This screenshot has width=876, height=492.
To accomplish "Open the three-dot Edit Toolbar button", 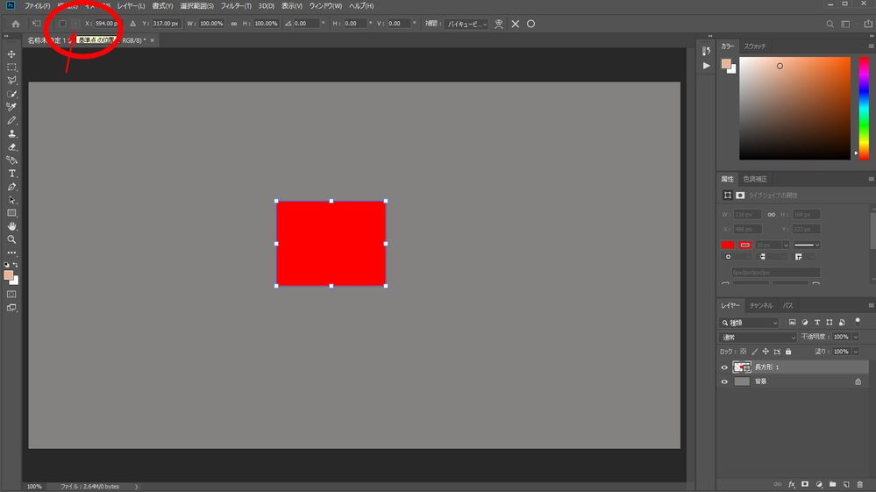I will (x=11, y=253).
